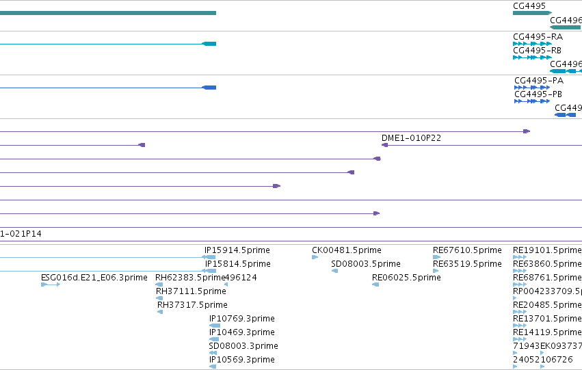
Task: Select the glyph under IP10469.3prime
Action: [214, 340]
